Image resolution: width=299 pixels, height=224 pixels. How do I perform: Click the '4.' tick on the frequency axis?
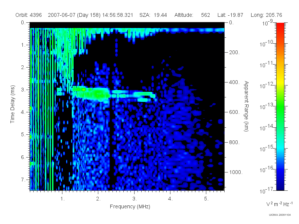(x=170, y=199)
